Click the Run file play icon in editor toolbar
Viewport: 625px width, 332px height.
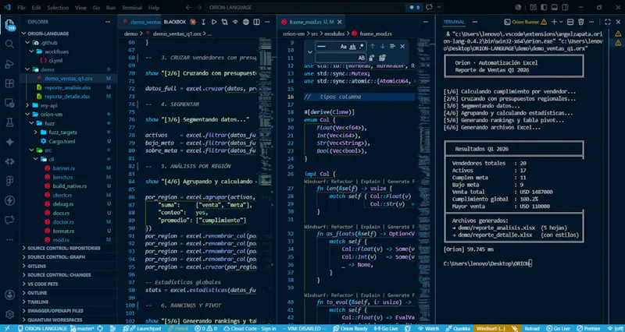click(x=214, y=23)
